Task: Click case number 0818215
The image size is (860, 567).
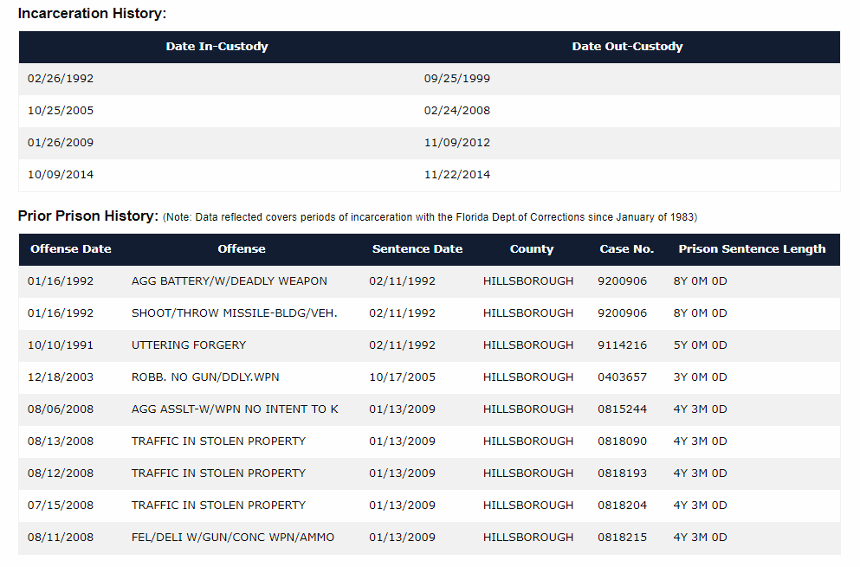Action: (622, 538)
